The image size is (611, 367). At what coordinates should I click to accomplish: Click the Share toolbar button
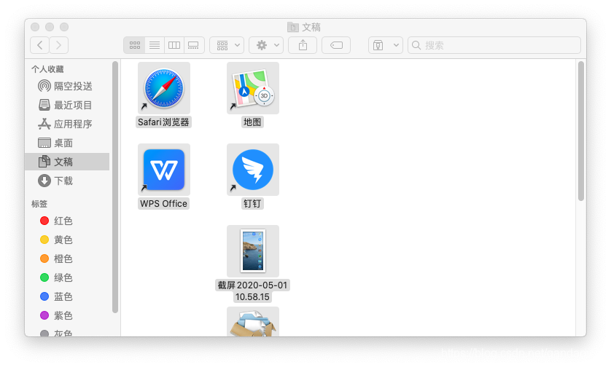coord(303,45)
